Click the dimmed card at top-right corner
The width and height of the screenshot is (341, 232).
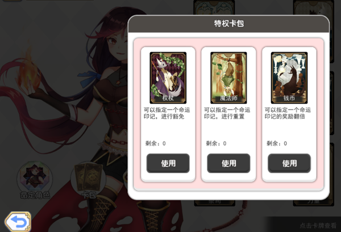click(x=314, y=9)
